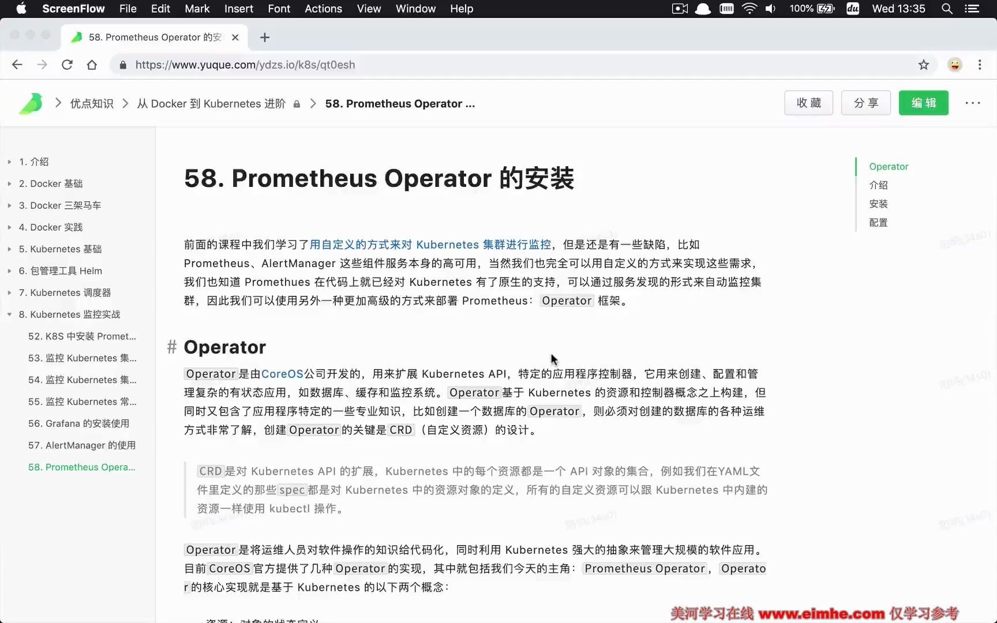Collapse chapter 8. Kubernetes 监控实战
Image resolution: width=997 pixels, height=623 pixels.
tap(9, 314)
